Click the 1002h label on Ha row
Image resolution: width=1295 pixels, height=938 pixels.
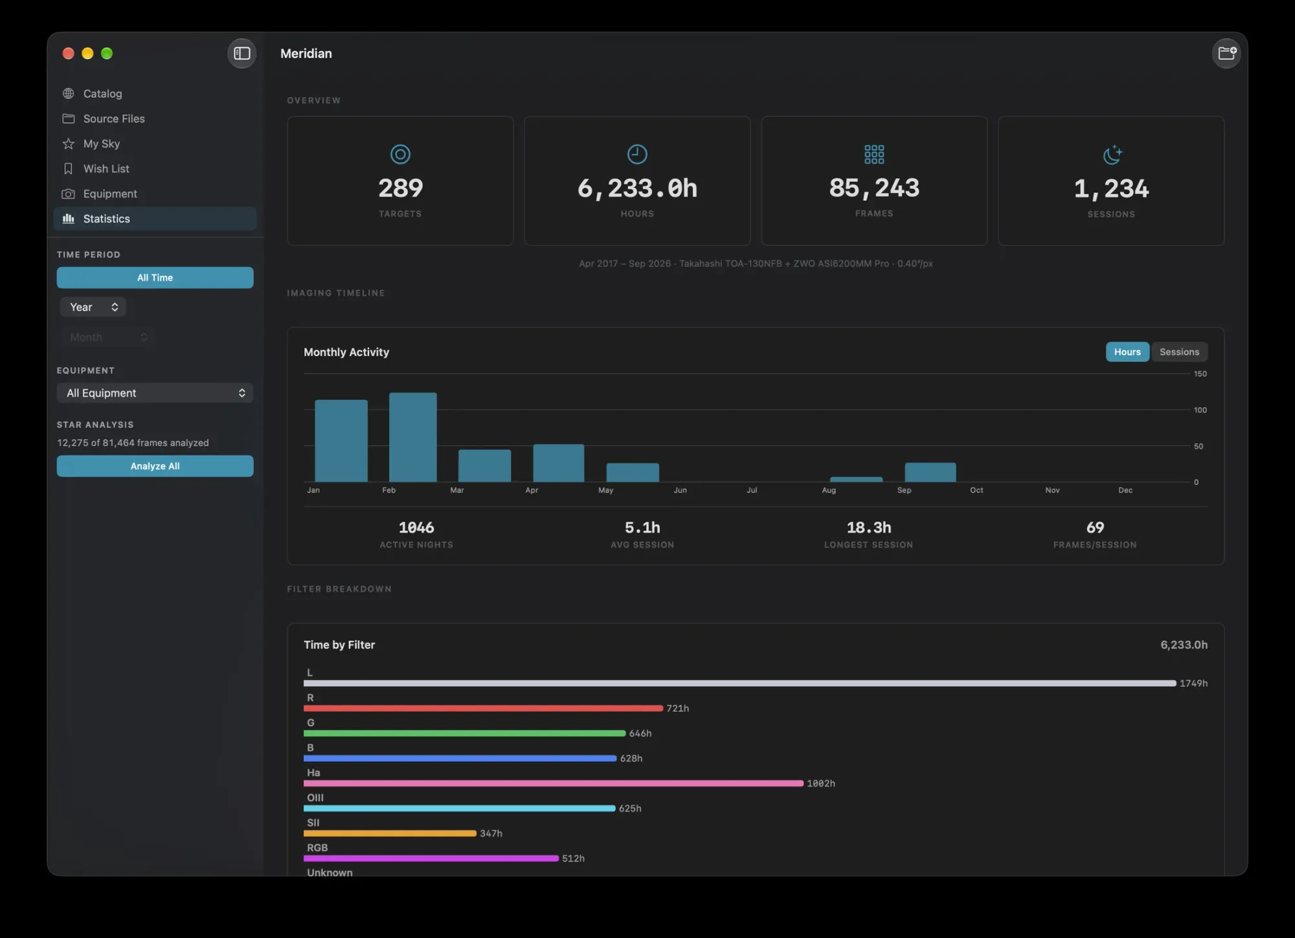point(821,783)
